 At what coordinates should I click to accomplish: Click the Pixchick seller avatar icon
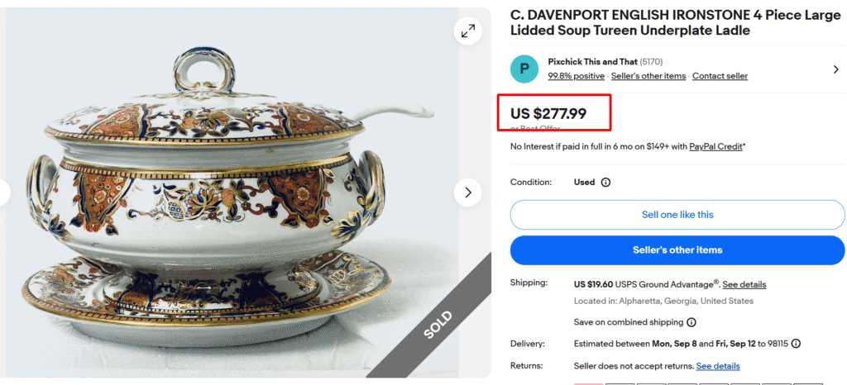(524, 69)
